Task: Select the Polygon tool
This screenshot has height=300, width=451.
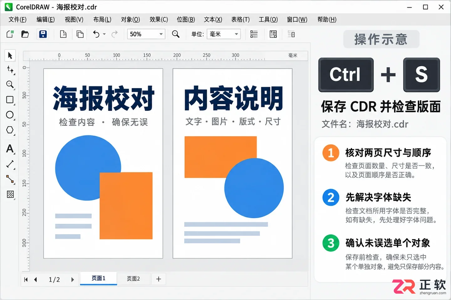Action: [x=10, y=130]
